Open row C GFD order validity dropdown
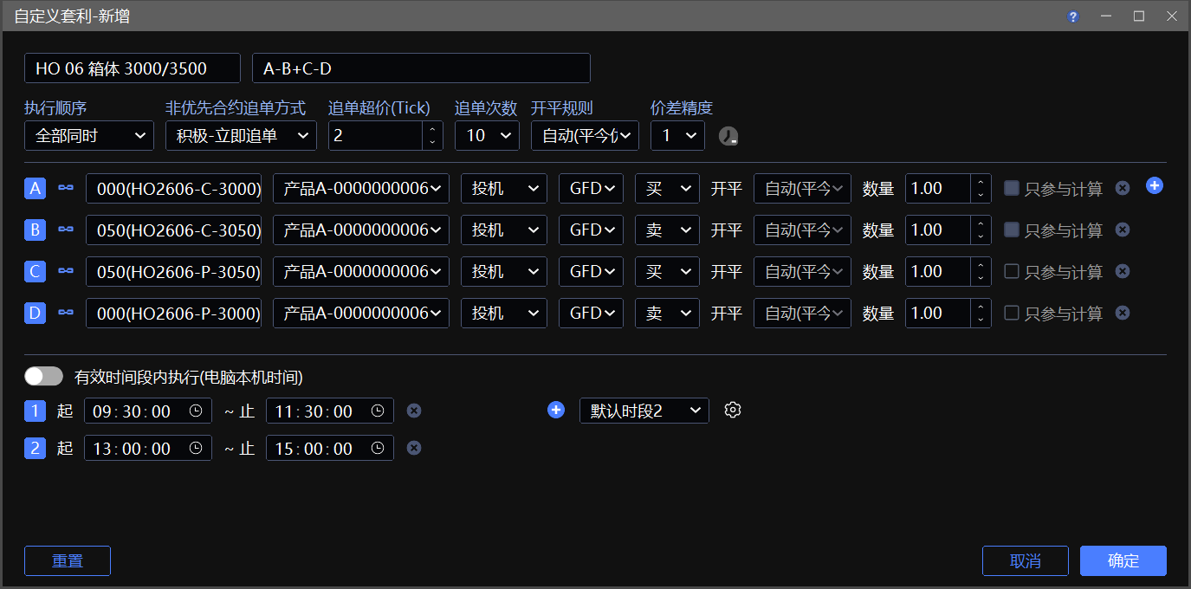 [591, 271]
